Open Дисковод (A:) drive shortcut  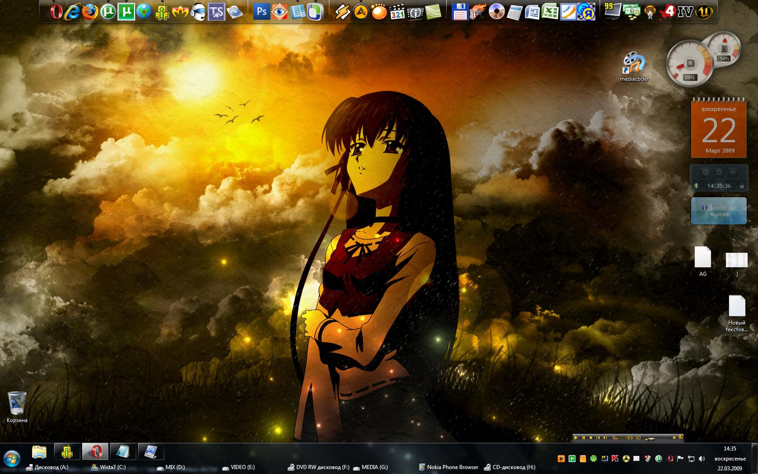click(47, 467)
